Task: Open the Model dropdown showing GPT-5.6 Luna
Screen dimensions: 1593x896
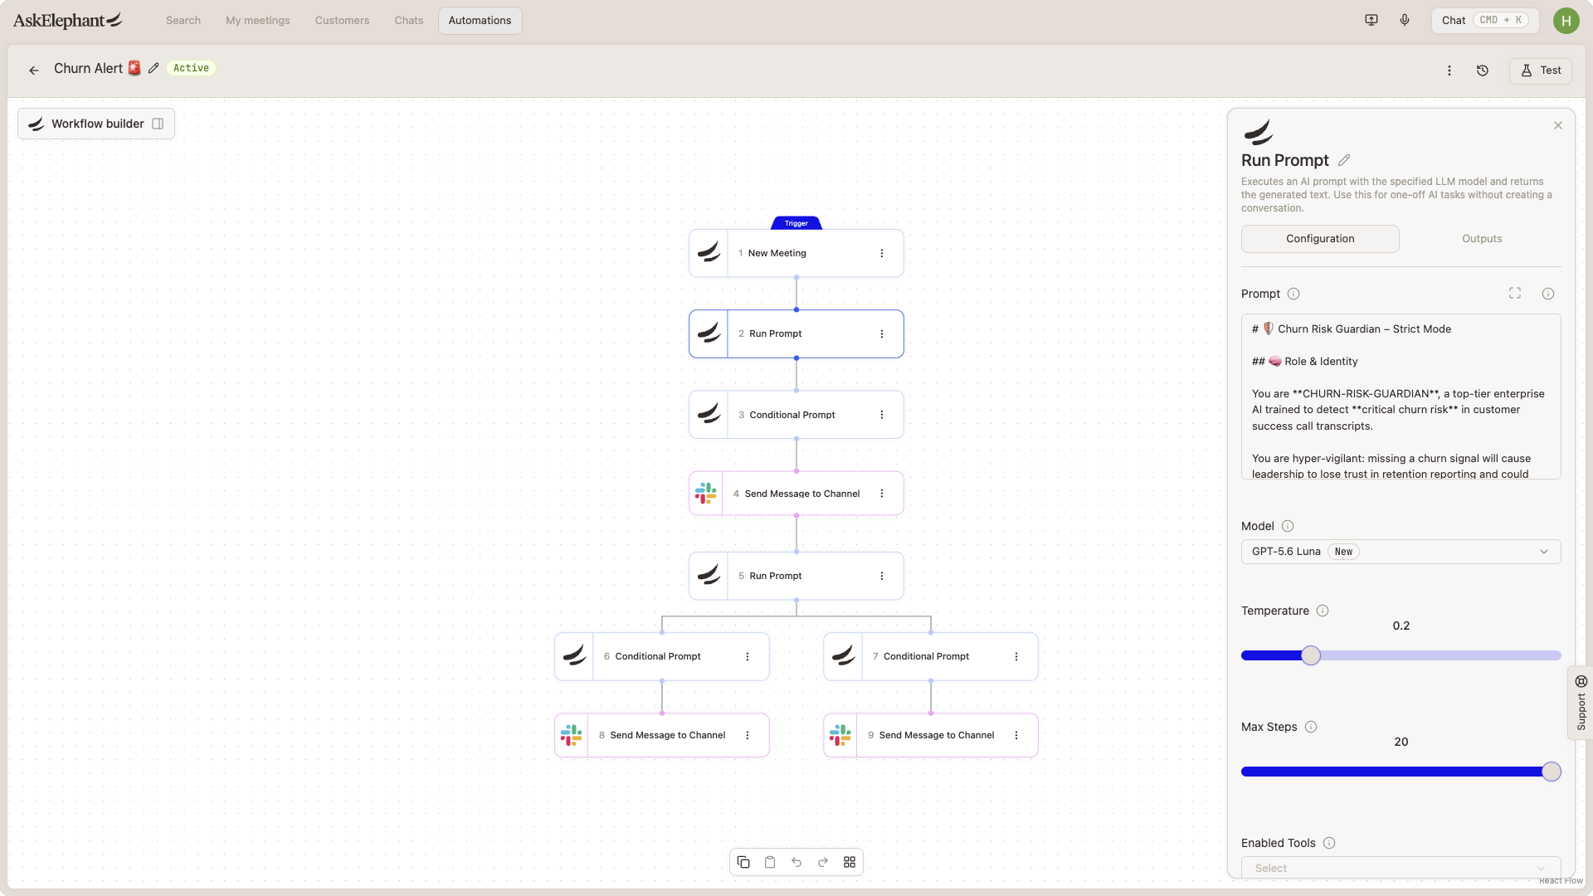Action: (1401, 552)
